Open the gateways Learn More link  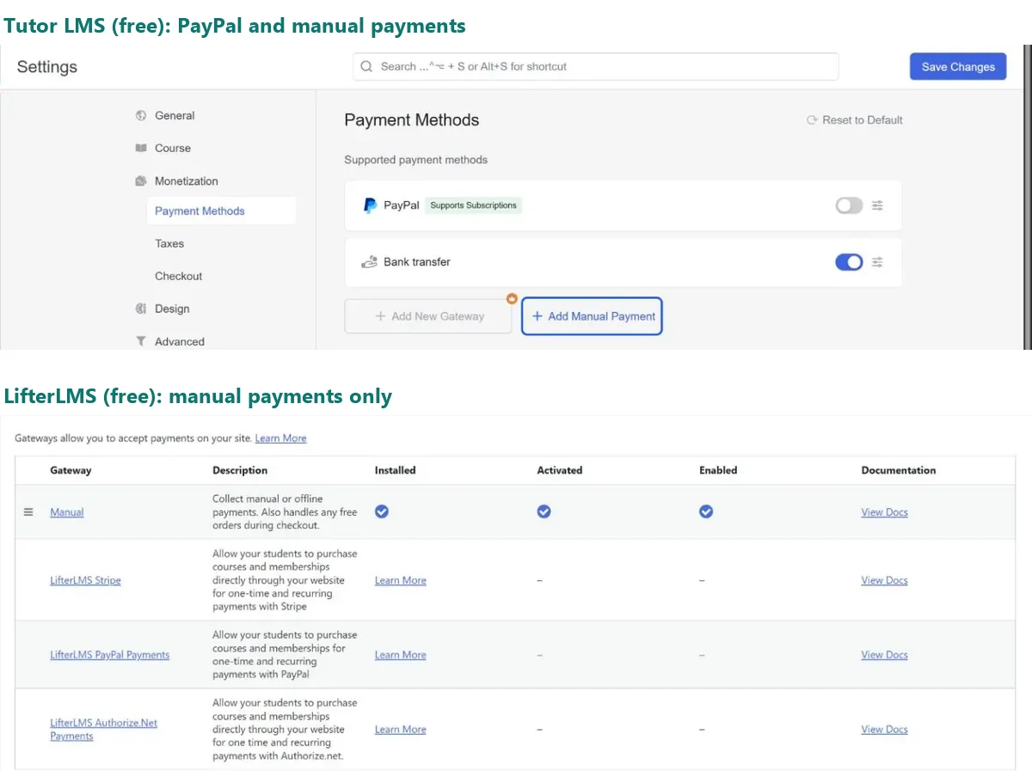pyautogui.click(x=280, y=438)
